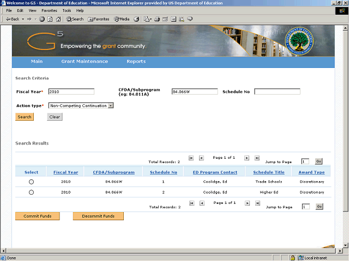349x261 pixels.
Task: Go to next page in bottom pager
Action: 247,203
